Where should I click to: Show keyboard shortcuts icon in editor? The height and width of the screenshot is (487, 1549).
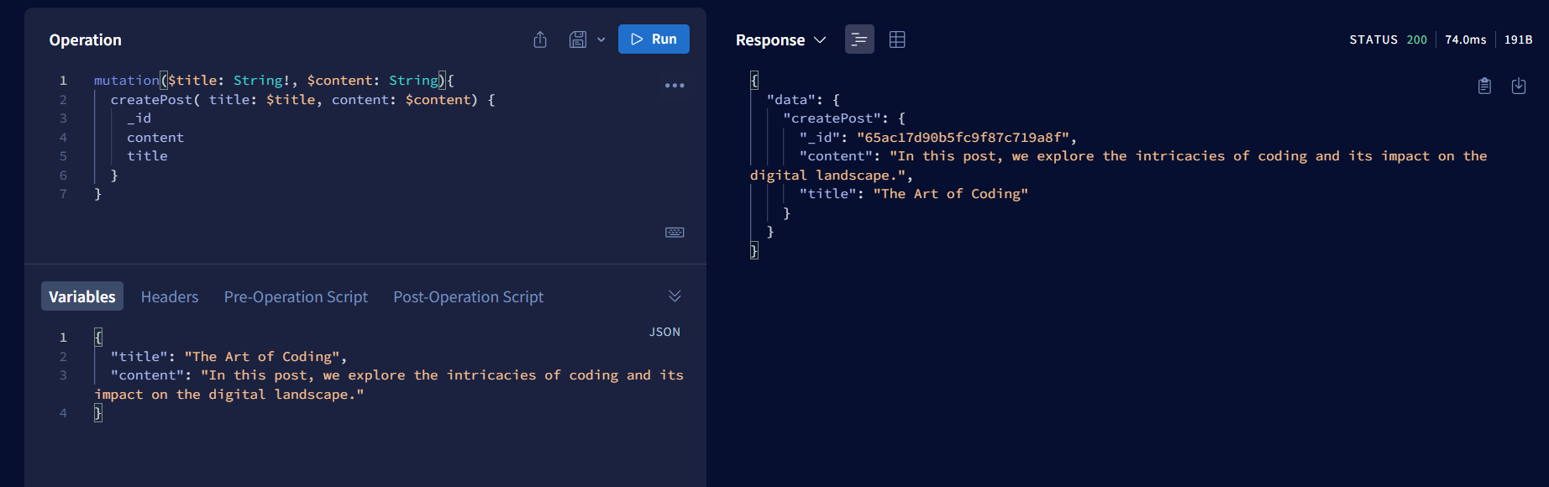click(675, 233)
